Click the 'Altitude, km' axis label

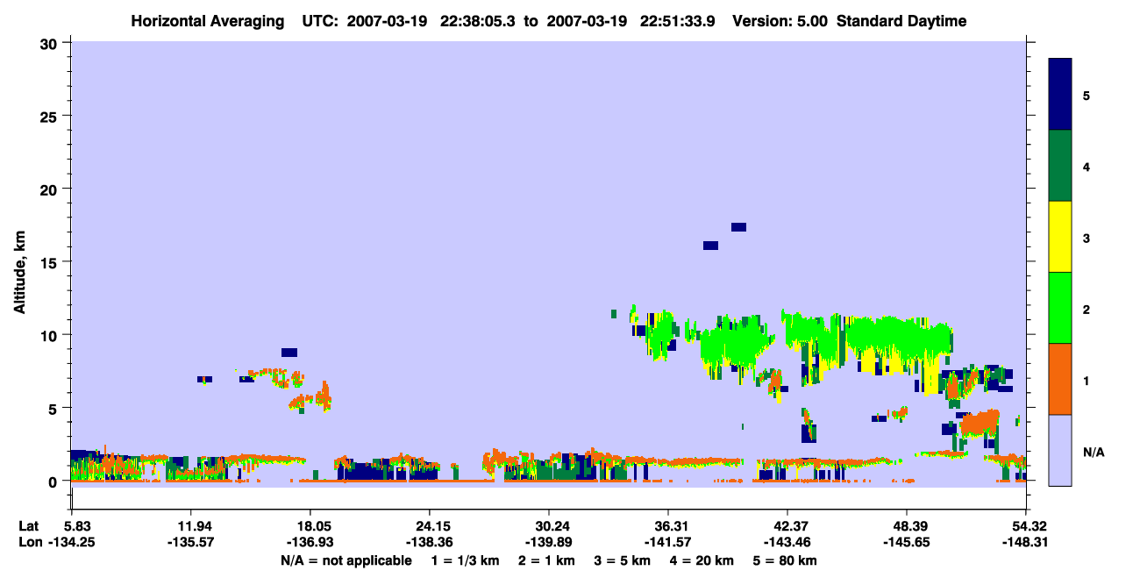(19, 273)
